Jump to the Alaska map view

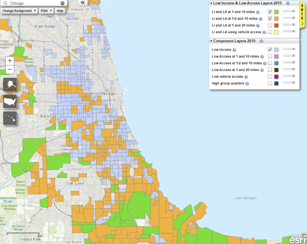pyautogui.click(x=10, y=84)
